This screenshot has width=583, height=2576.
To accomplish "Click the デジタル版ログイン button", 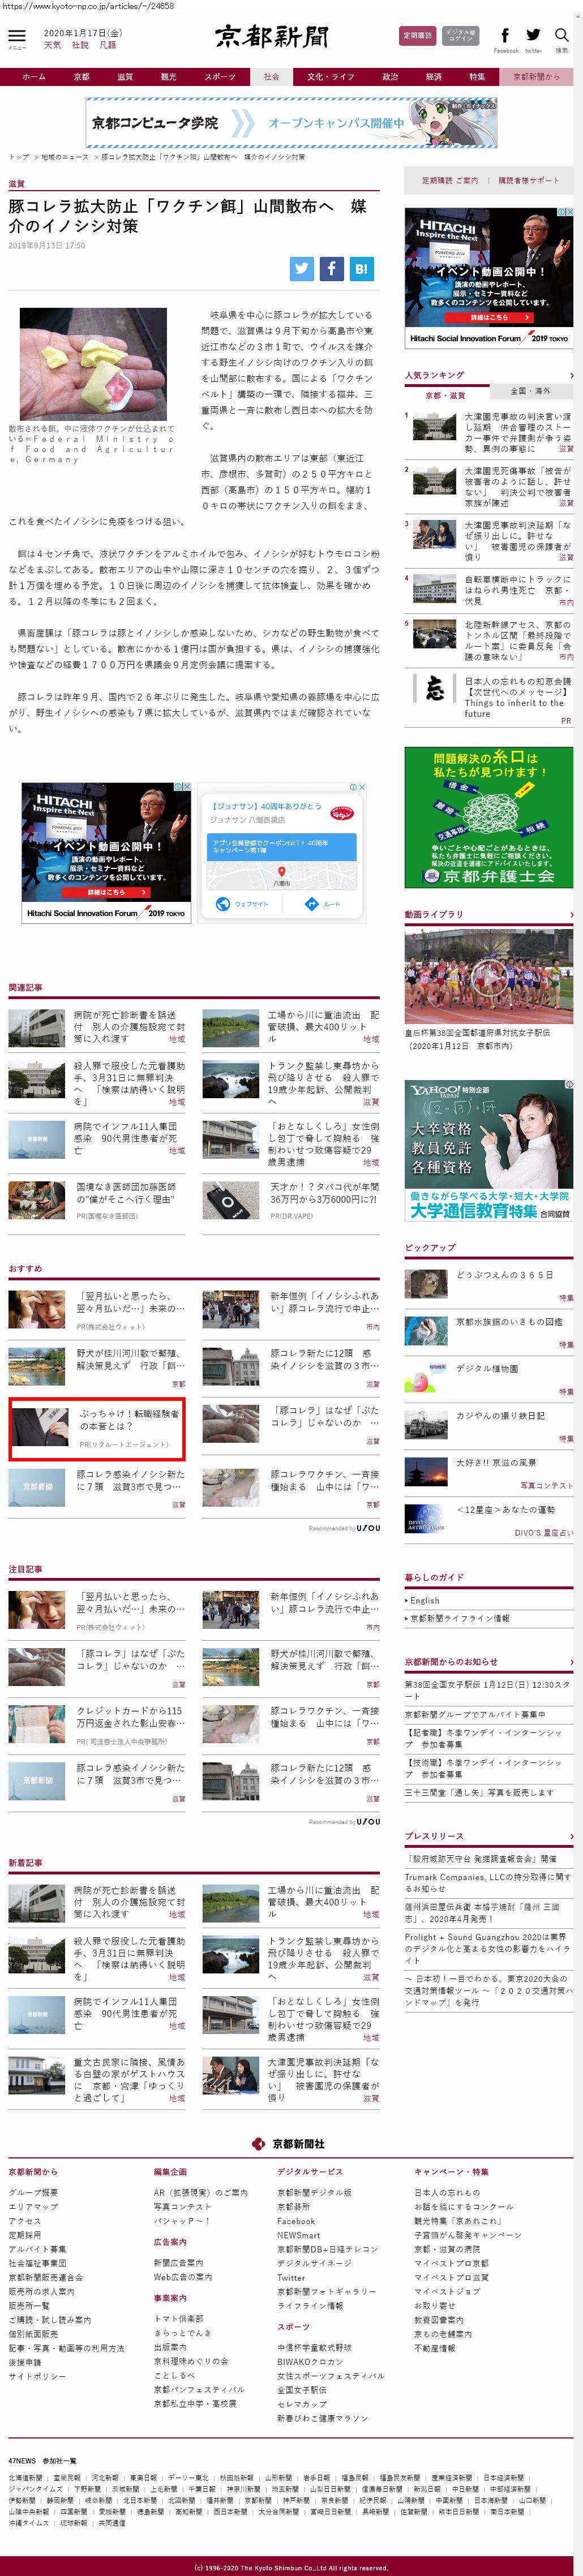I will click(x=461, y=36).
